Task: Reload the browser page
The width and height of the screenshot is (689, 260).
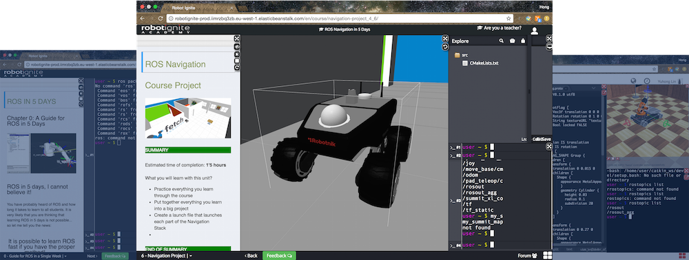Action: [x=160, y=19]
